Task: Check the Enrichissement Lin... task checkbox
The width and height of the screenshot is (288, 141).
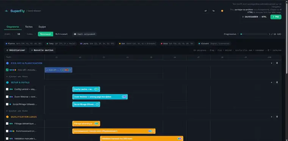Action: [x=7, y=131]
